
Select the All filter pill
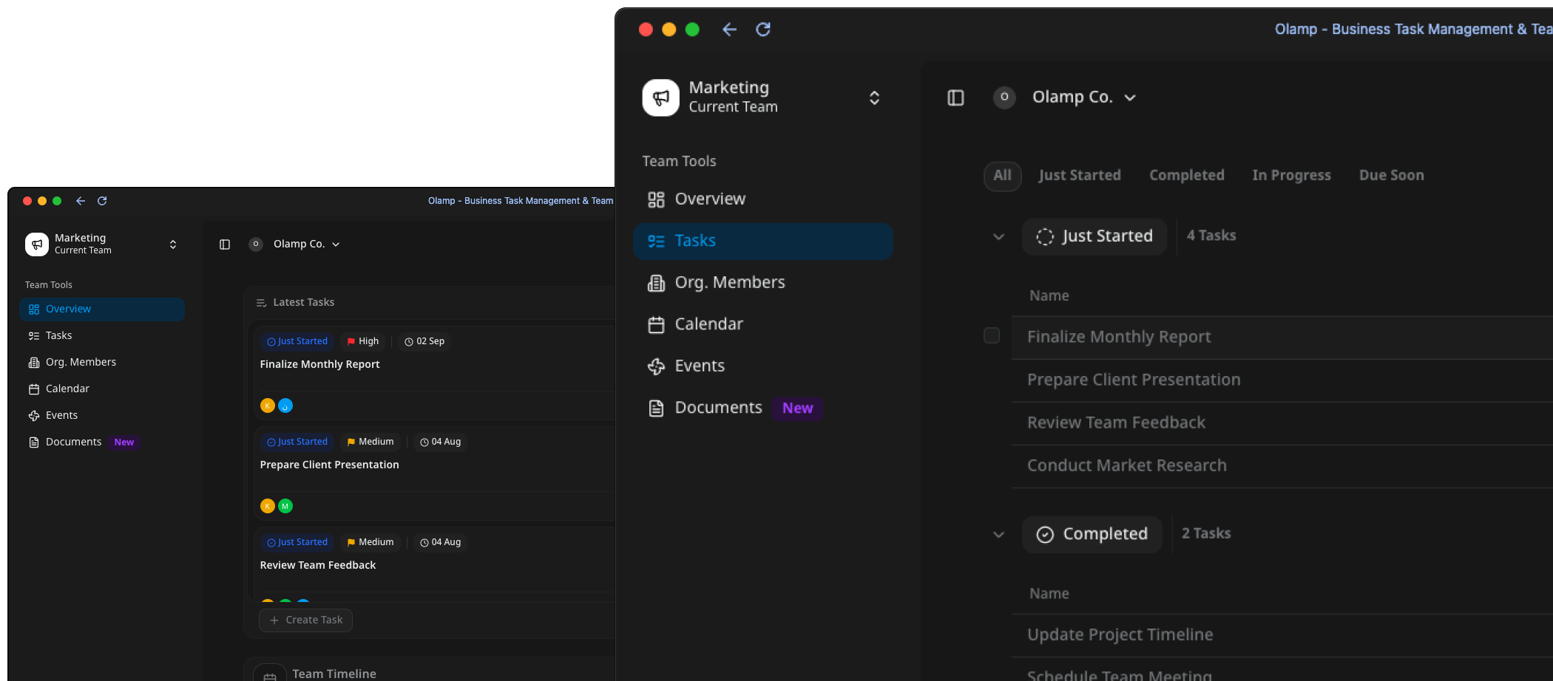1002,176
